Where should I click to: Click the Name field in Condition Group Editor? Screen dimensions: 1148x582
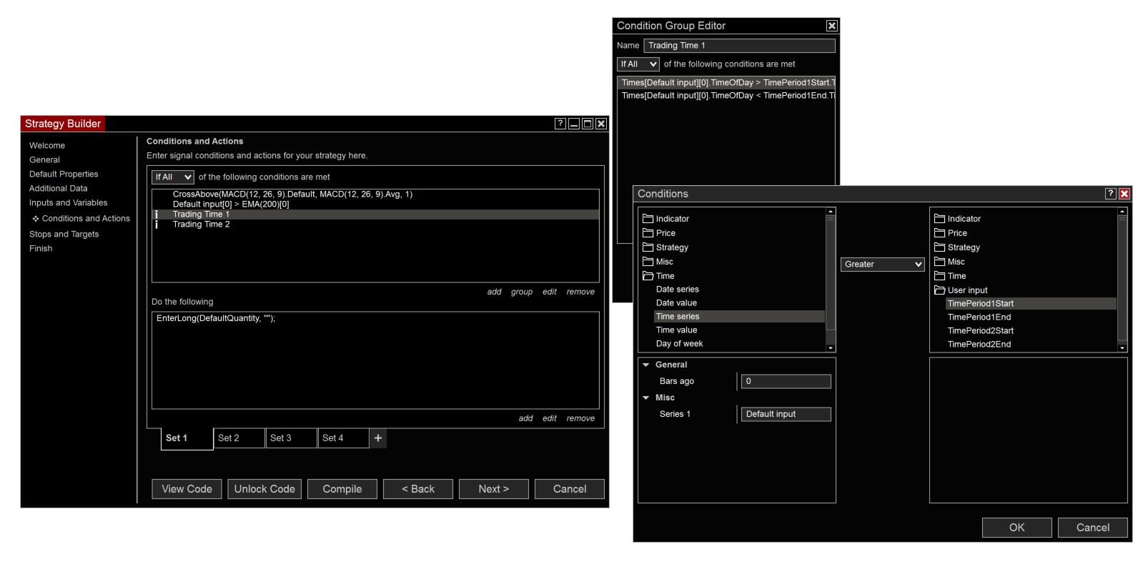pos(740,46)
